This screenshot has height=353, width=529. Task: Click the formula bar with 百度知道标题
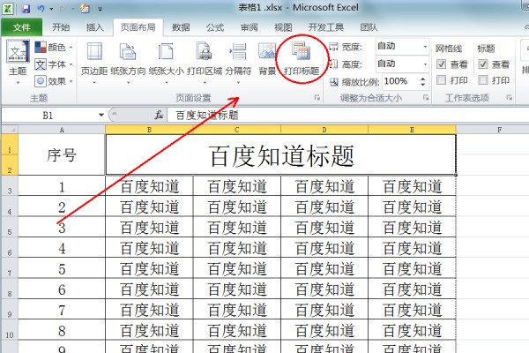pyautogui.click(x=347, y=116)
